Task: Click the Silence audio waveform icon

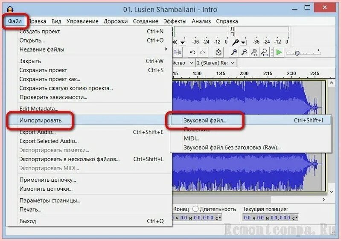Action: pyautogui.click(x=178, y=52)
